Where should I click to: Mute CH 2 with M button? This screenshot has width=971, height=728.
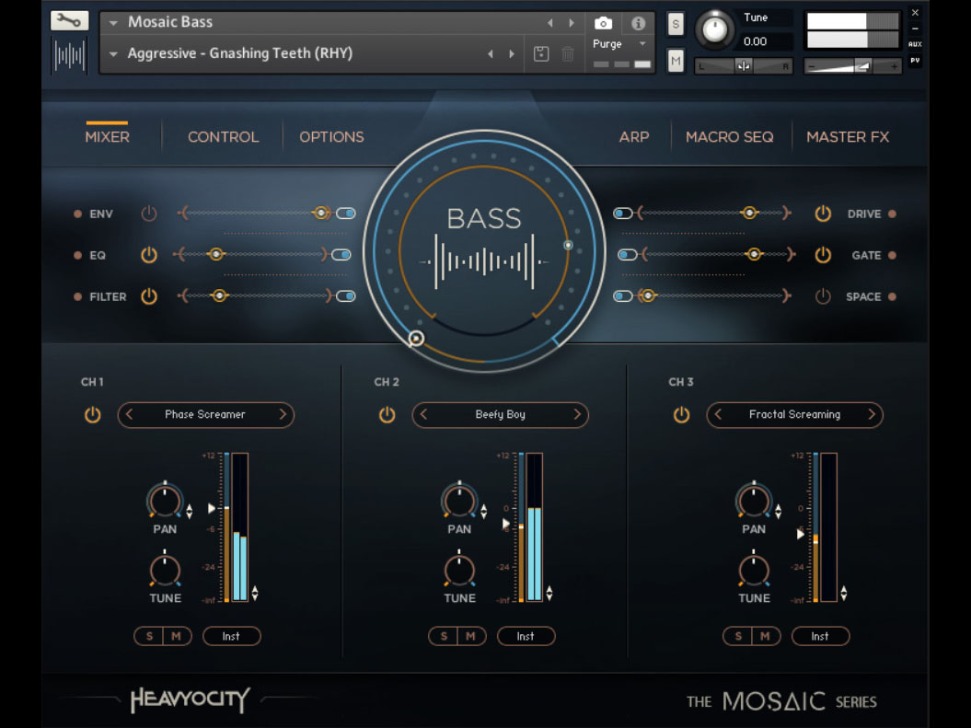pyautogui.click(x=471, y=636)
